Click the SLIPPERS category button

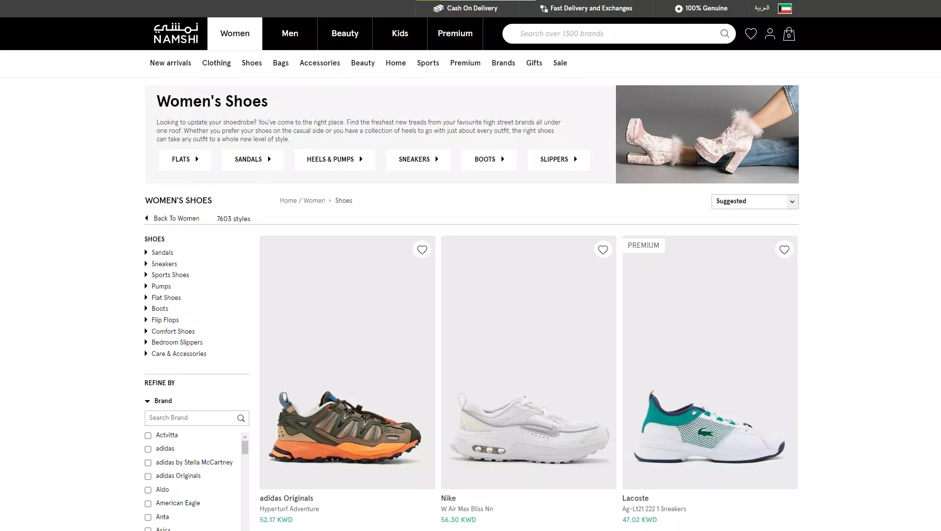(558, 160)
